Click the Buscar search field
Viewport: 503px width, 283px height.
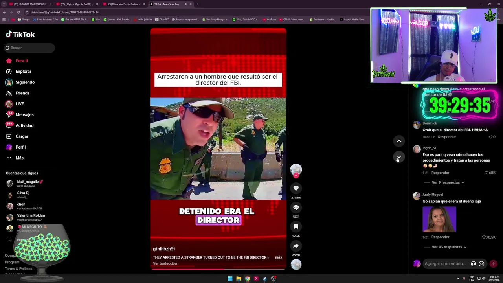coord(30,48)
